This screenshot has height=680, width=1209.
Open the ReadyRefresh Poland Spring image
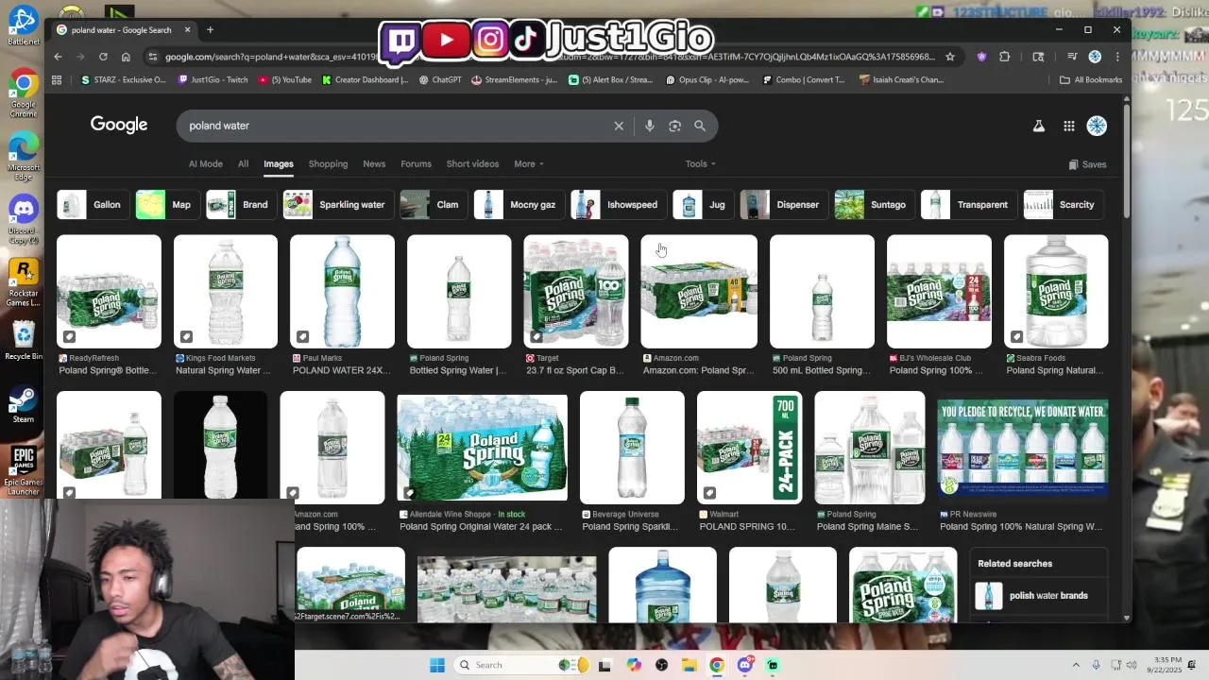[x=109, y=292]
